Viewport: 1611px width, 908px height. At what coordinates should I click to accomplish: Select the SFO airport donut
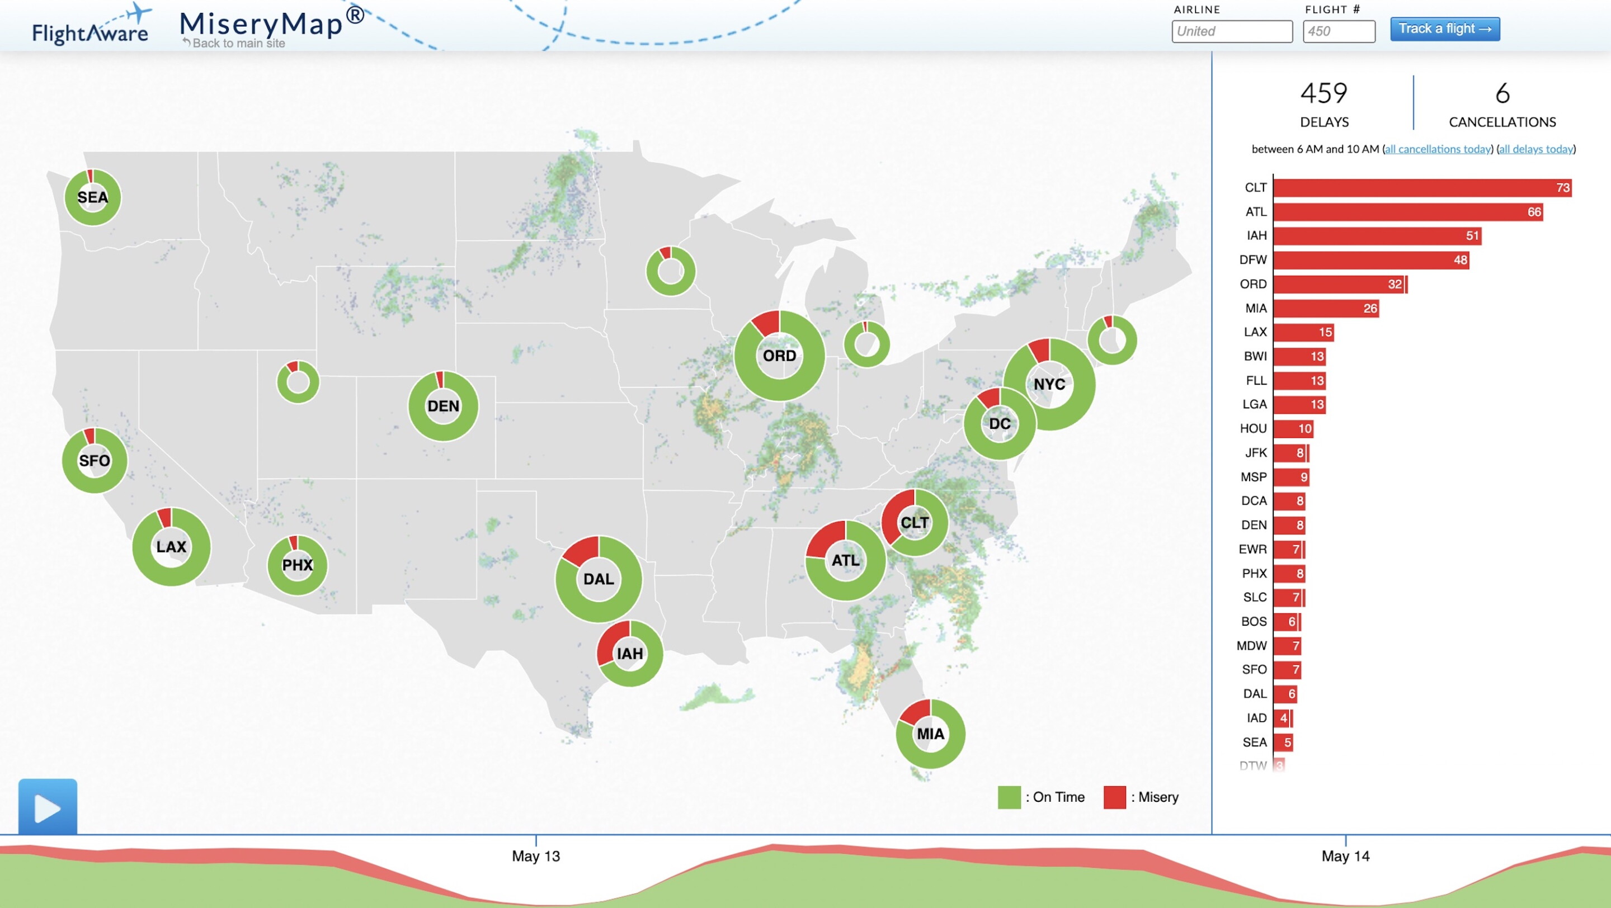pyautogui.click(x=95, y=461)
